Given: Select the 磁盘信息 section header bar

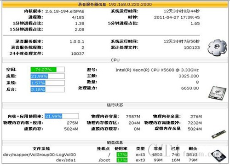Looking at the screenshot, I should click(115, 142).
